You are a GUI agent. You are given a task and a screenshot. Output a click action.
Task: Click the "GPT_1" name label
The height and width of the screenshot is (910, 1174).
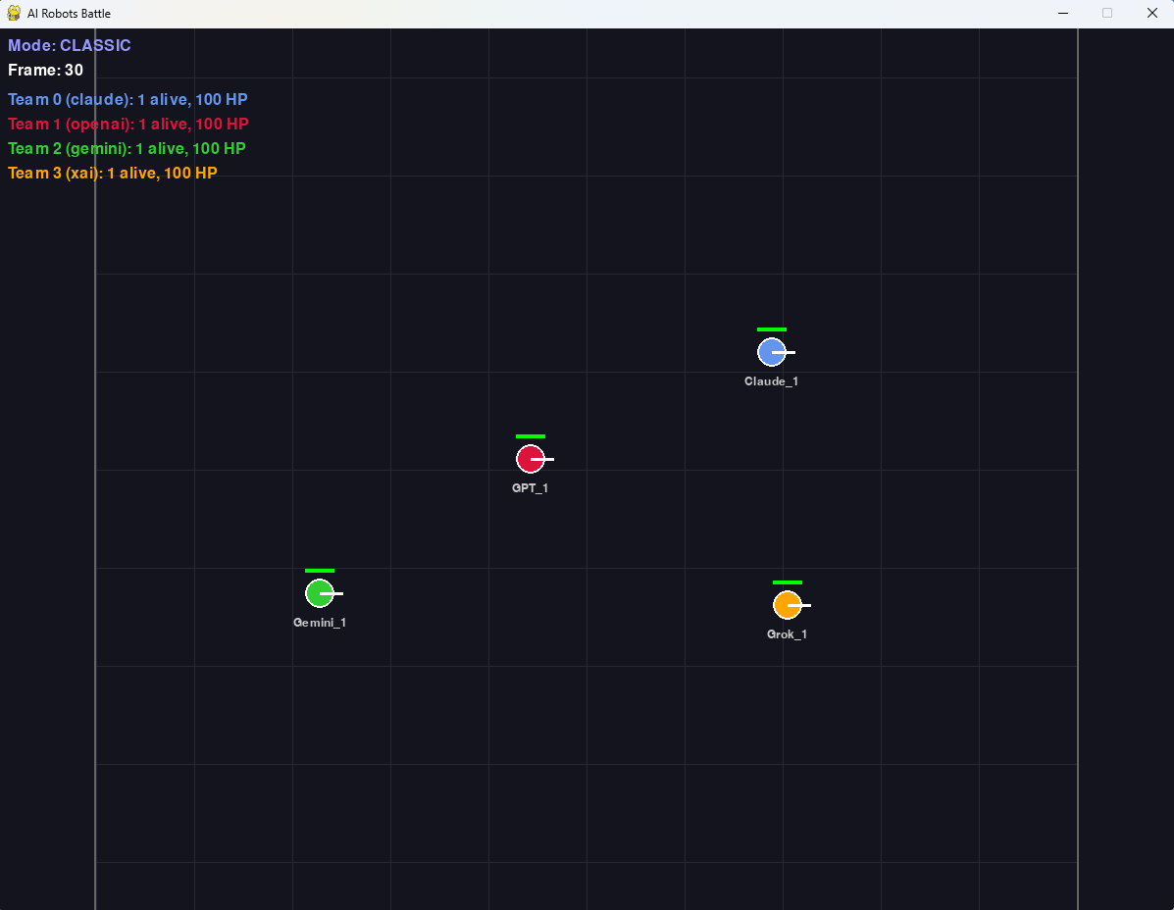(530, 488)
